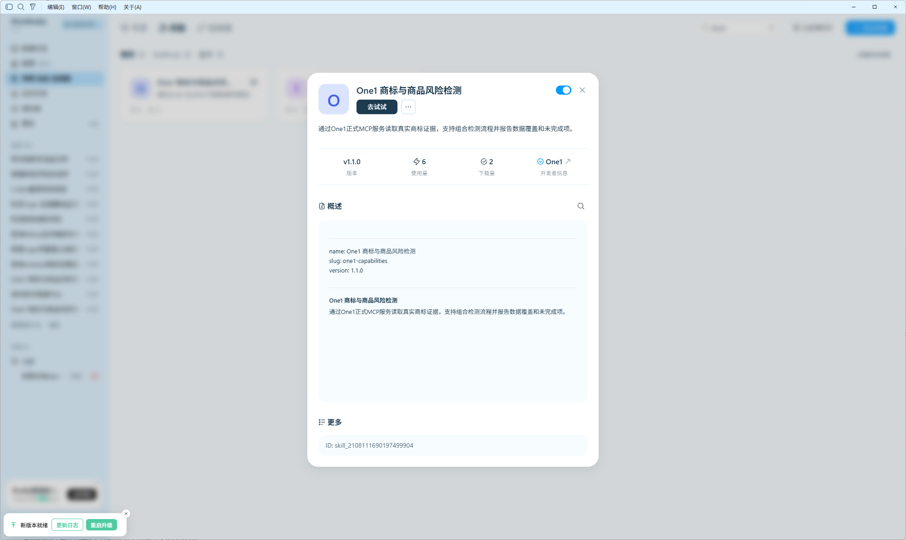The height and width of the screenshot is (540, 906).
Task: Click the slug: one1-capabilities line
Action: tap(358, 261)
